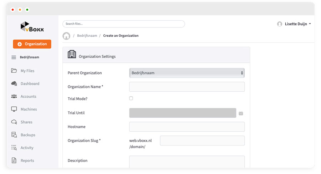This screenshot has height=174, width=321.
Task: Click the hamburger menu icon next to Bedrijfsnaam
Action: click(x=14, y=57)
